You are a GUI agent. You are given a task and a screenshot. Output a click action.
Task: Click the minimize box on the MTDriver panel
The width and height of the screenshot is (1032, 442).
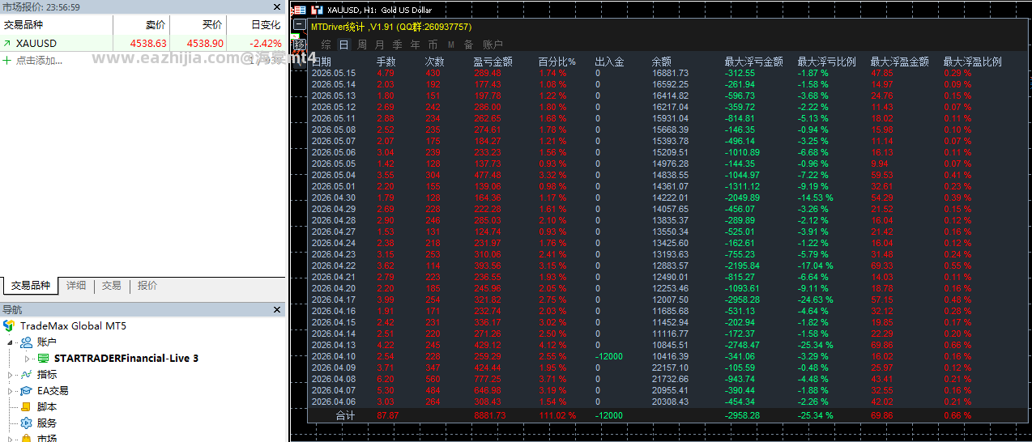coord(299,25)
